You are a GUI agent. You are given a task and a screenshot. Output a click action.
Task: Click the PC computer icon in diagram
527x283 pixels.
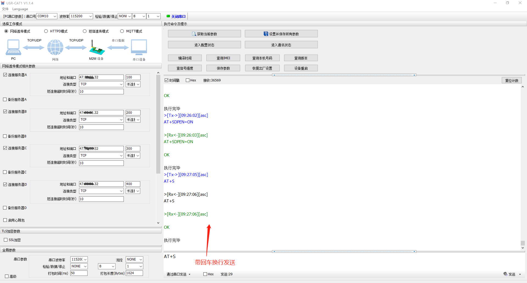tap(13, 47)
